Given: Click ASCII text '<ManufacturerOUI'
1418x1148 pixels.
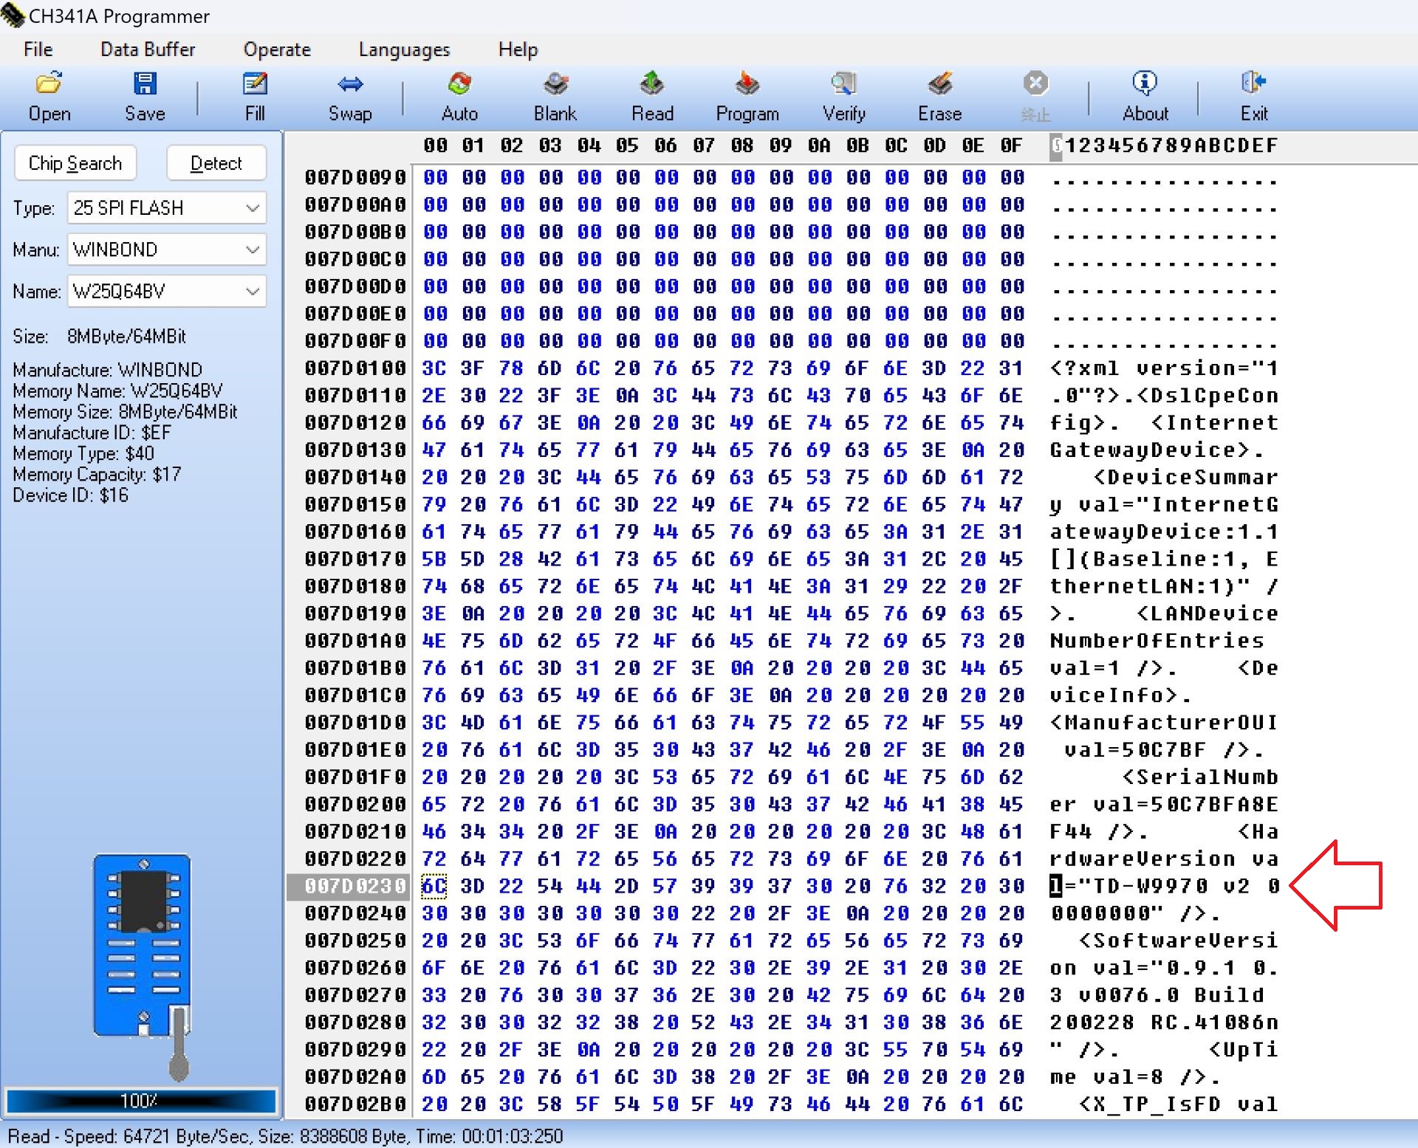Looking at the screenshot, I should coord(1164,723).
